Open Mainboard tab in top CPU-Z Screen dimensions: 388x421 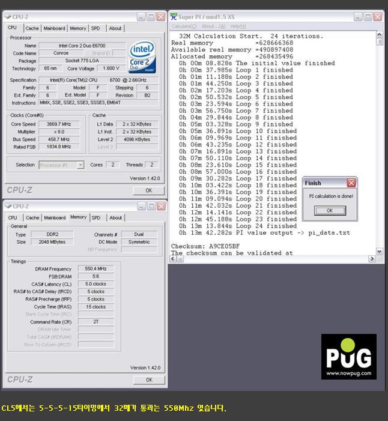(x=54, y=28)
